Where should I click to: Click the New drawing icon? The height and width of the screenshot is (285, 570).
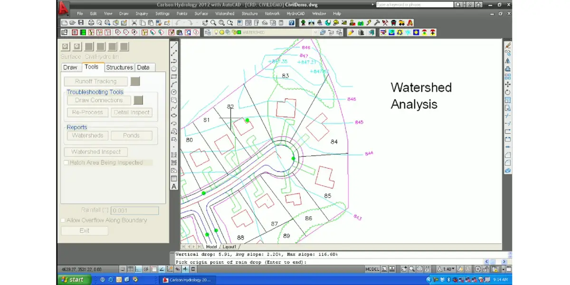[65, 22]
